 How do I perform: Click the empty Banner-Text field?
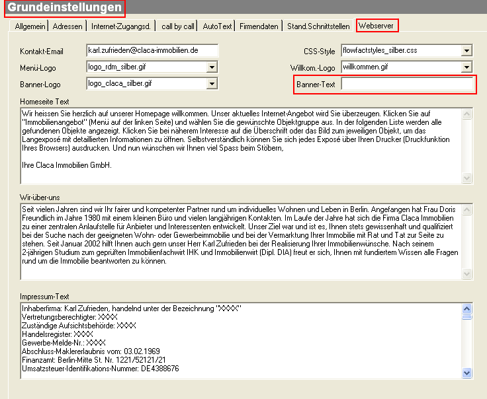pyautogui.click(x=407, y=84)
